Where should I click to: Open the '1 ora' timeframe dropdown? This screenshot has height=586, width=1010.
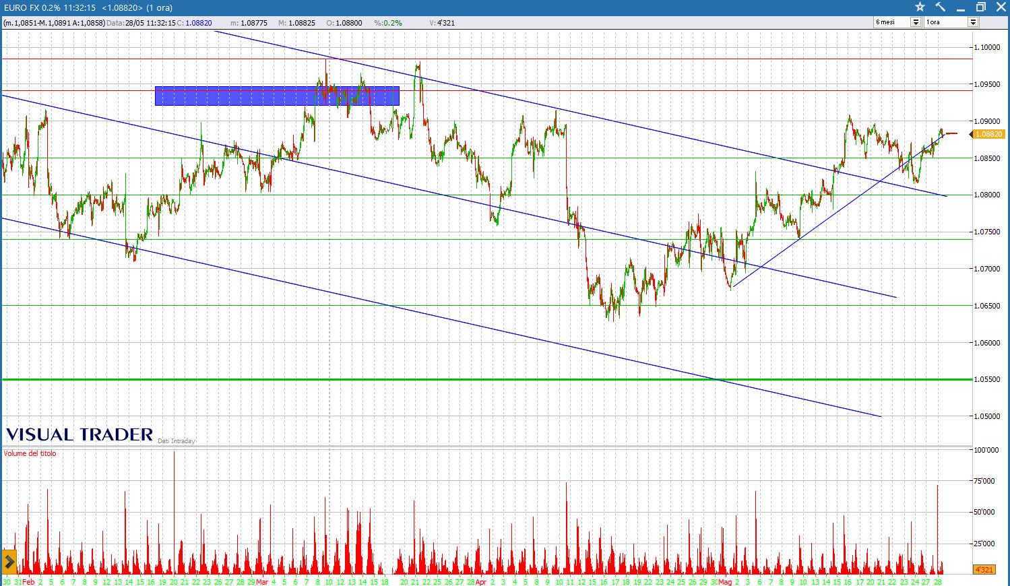[972, 22]
